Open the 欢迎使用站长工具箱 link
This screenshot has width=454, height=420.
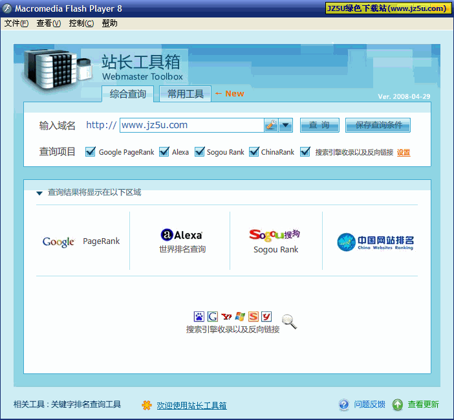(x=191, y=405)
